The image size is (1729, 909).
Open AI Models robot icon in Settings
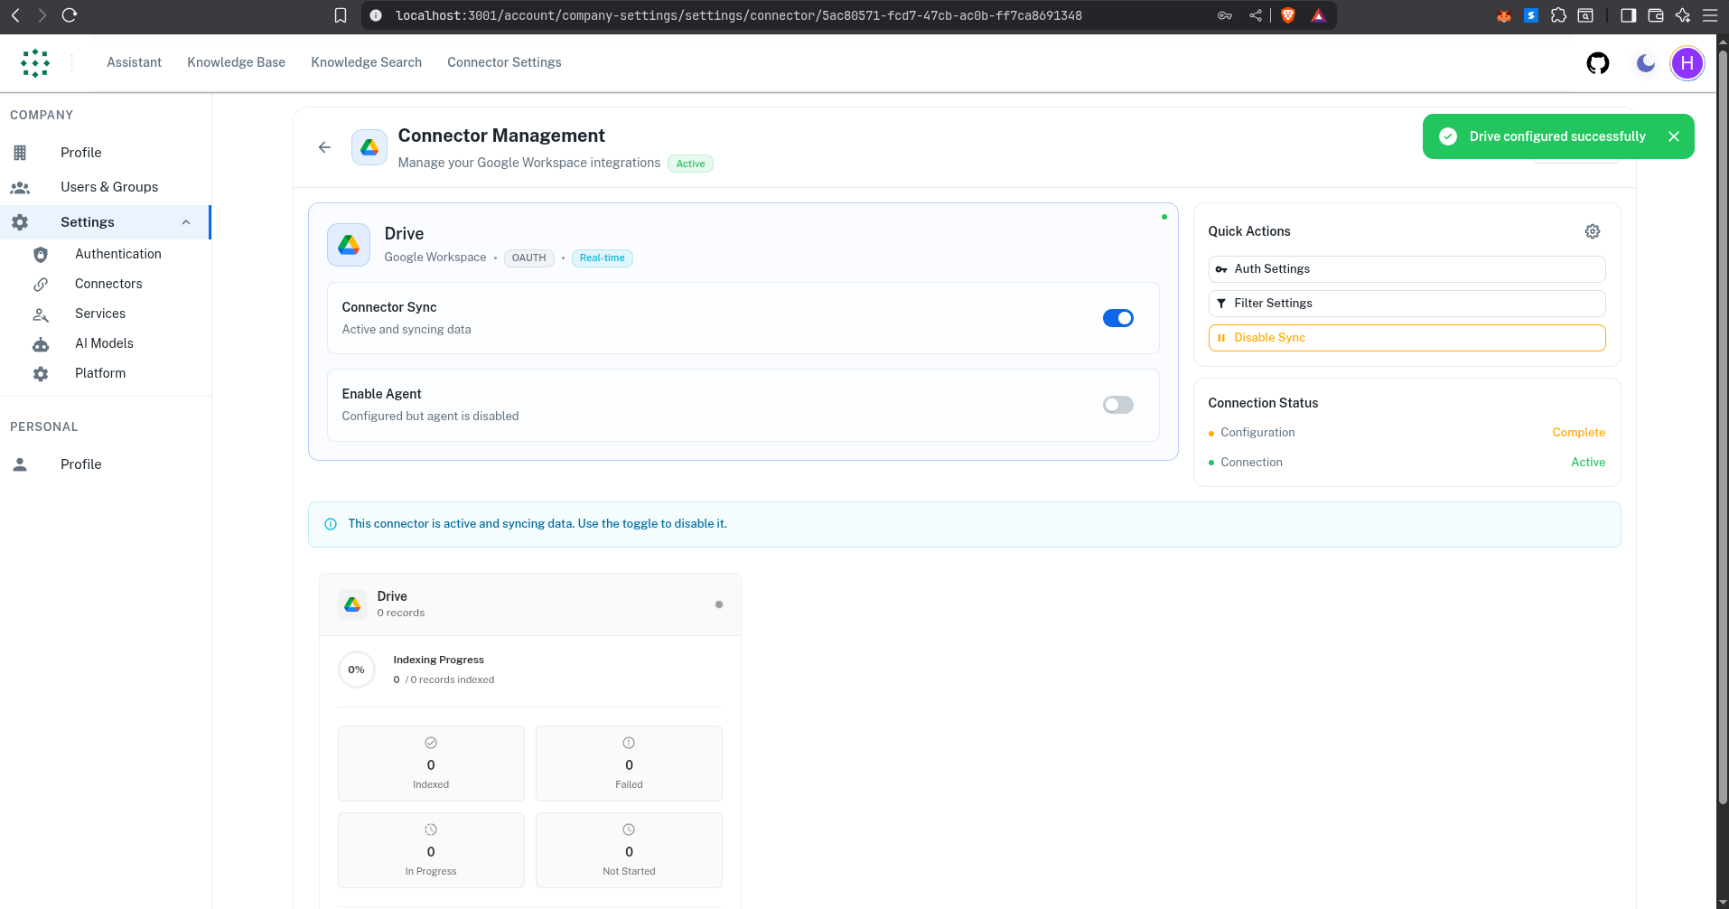click(x=41, y=343)
